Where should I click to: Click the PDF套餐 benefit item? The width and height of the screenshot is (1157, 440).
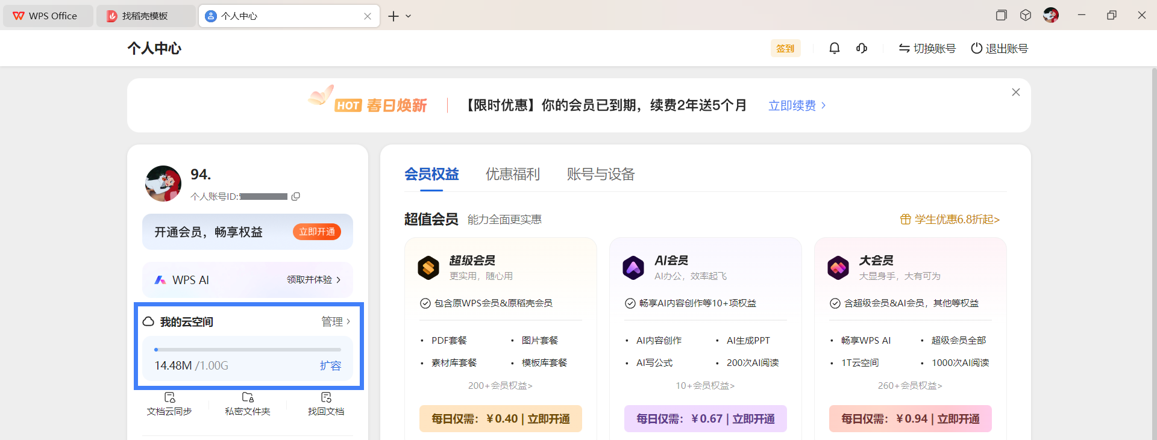pos(449,340)
